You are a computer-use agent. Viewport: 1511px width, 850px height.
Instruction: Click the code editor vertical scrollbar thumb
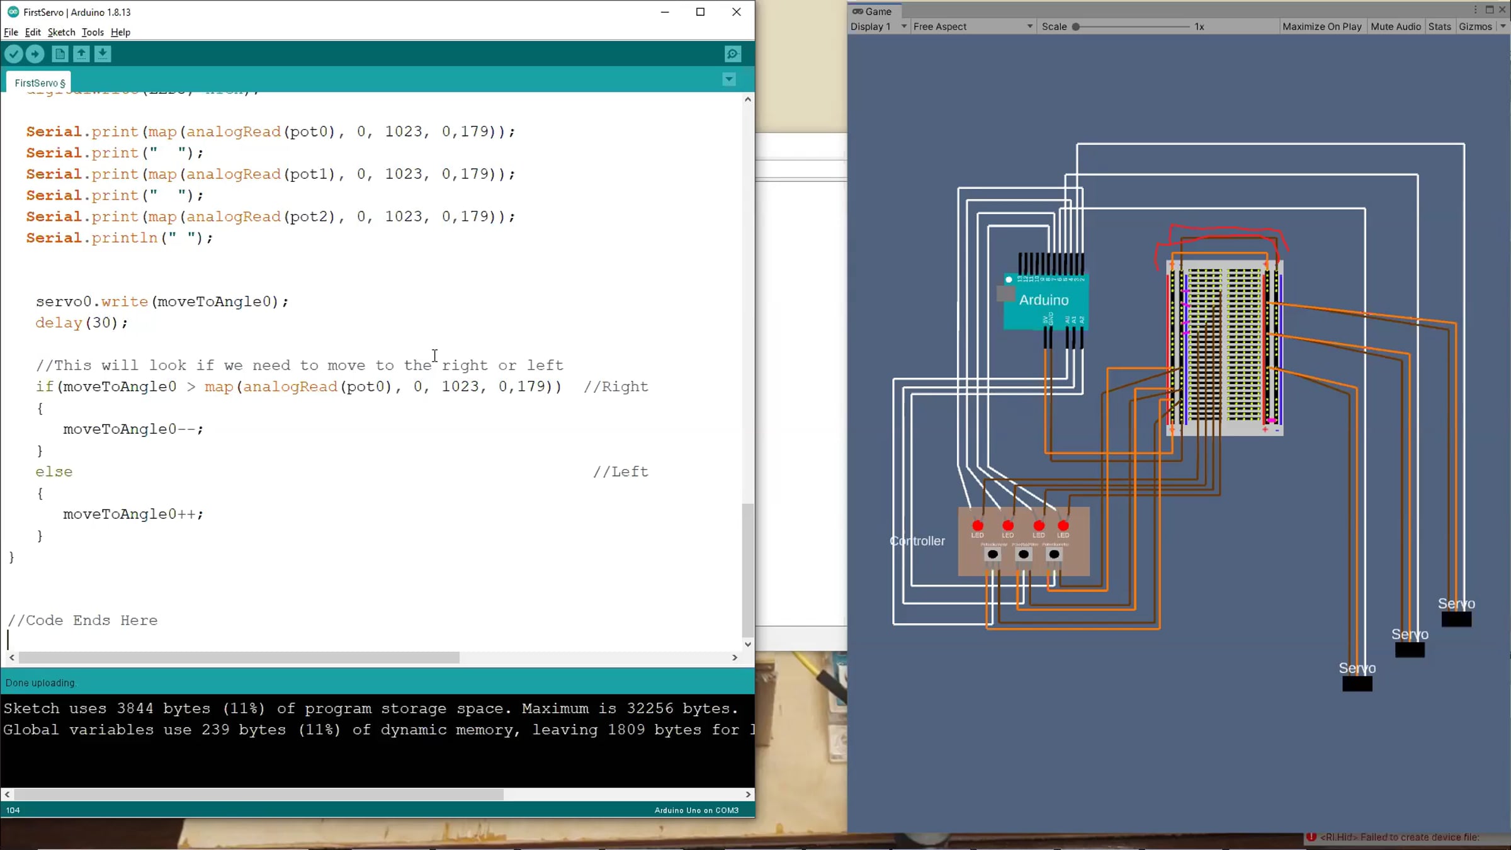(x=747, y=570)
